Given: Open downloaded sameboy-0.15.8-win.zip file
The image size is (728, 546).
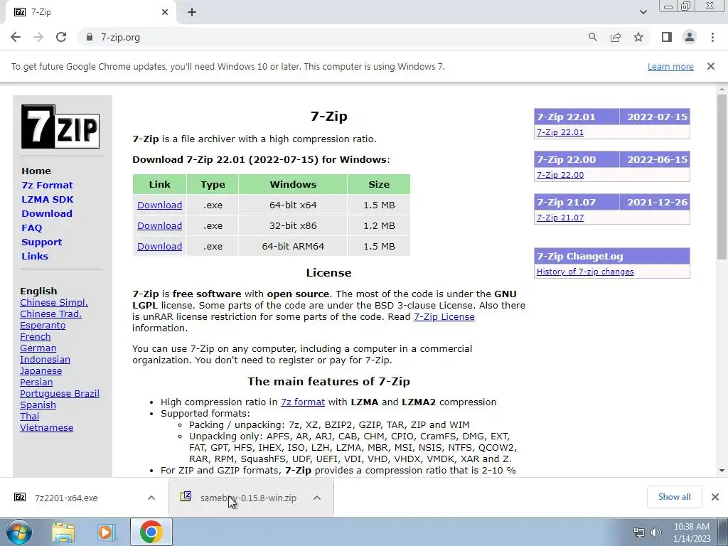Looking at the screenshot, I should coord(248,498).
